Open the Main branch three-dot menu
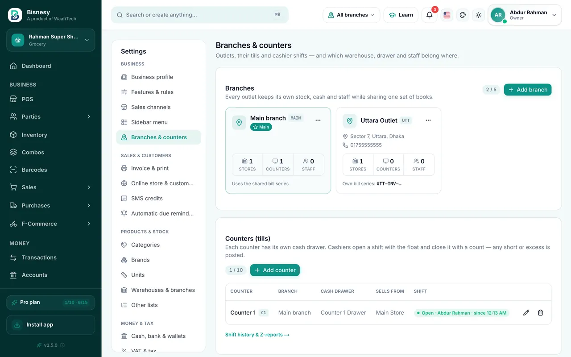The height and width of the screenshot is (357, 571). click(x=318, y=120)
